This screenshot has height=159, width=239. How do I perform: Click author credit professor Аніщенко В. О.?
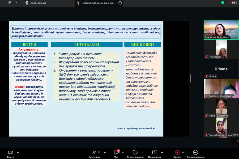(x=136, y=129)
